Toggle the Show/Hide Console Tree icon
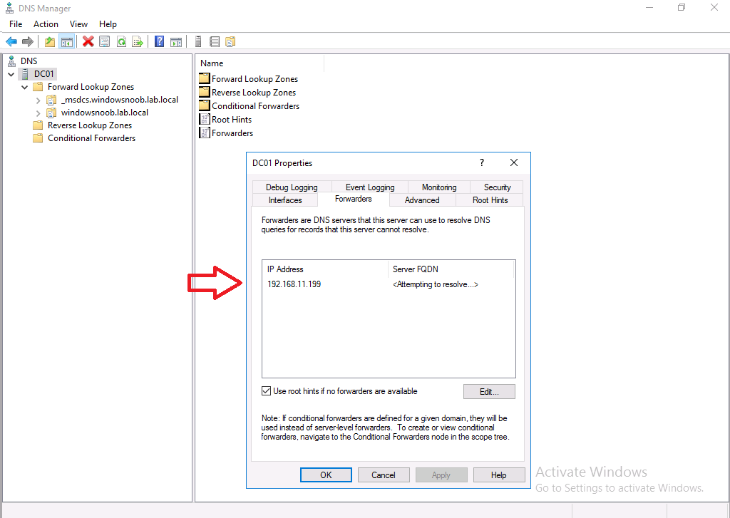 67,42
